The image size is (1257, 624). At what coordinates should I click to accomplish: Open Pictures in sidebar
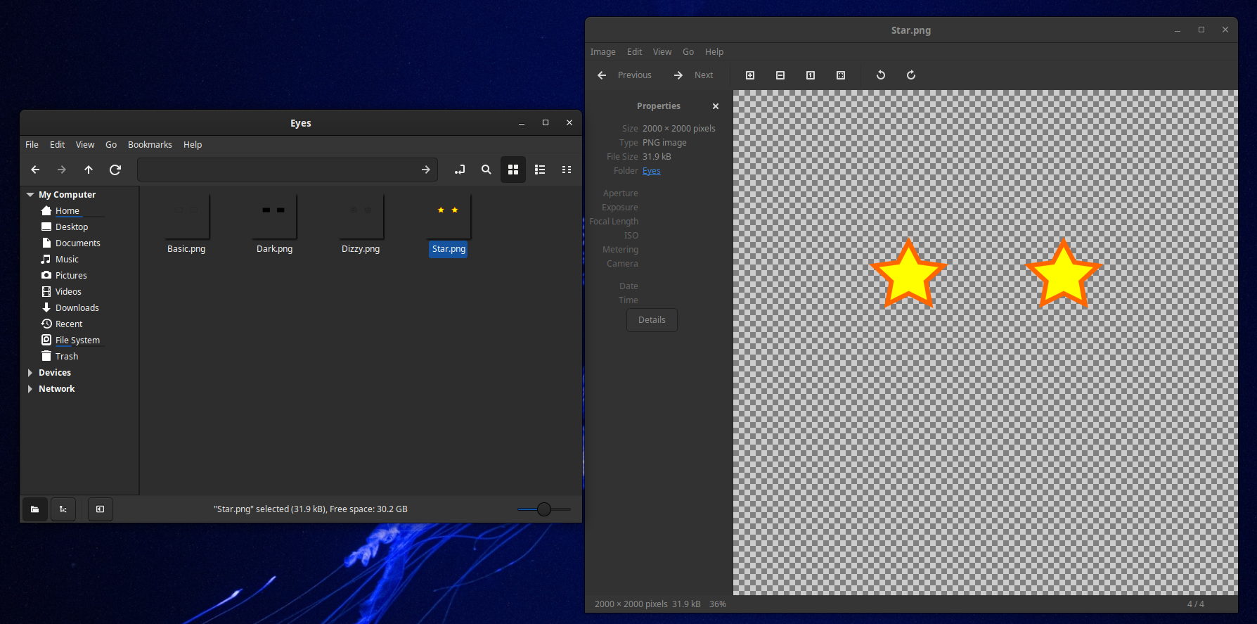point(71,276)
